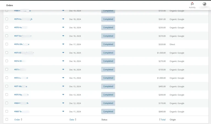The image size is (211, 124).
Task: Preview order #878 with eye icon
Action: tap(63, 27)
